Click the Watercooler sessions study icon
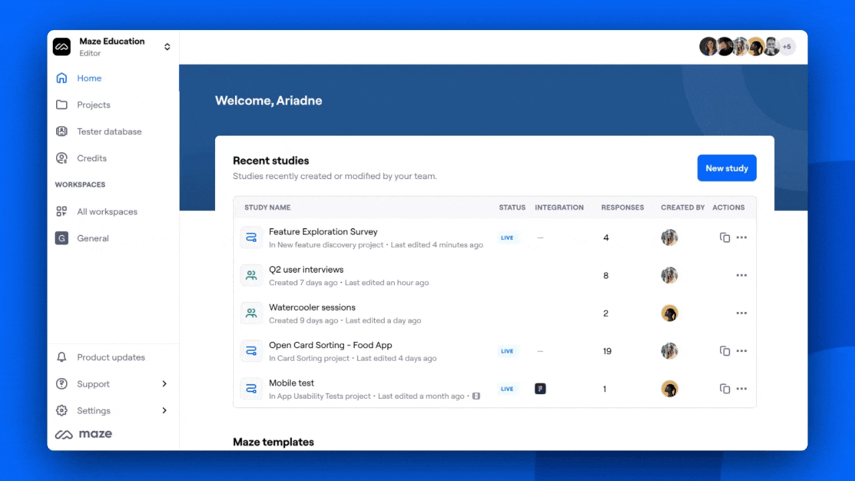This screenshot has height=481, width=855. (251, 313)
